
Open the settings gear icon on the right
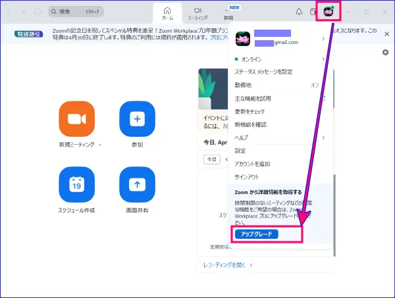(385, 53)
